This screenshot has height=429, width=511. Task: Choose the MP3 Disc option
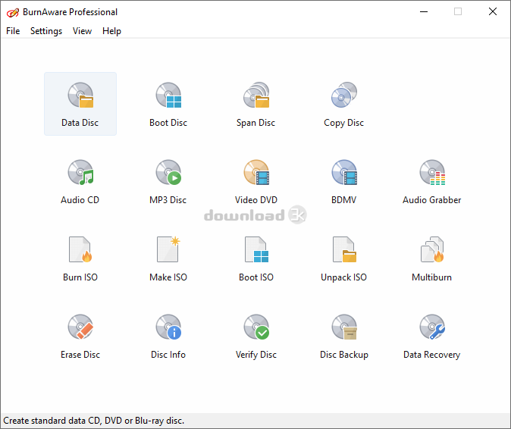click(x=168, y=180)
